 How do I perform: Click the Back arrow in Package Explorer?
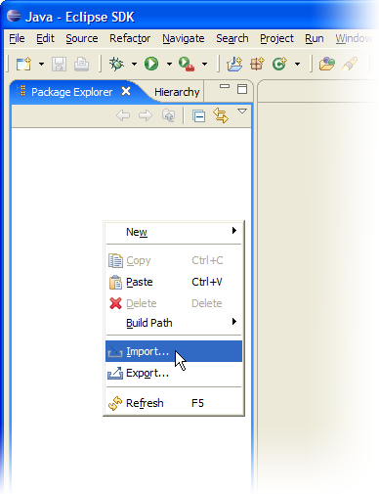coord(123,115)
